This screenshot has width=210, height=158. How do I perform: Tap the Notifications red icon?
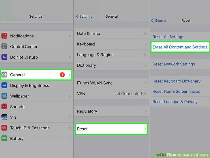4,36
